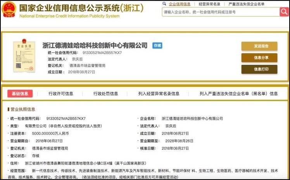This screenshot has height=180, width=290.
Task: Click the 信息分享 button
Action: click(259, 58)
